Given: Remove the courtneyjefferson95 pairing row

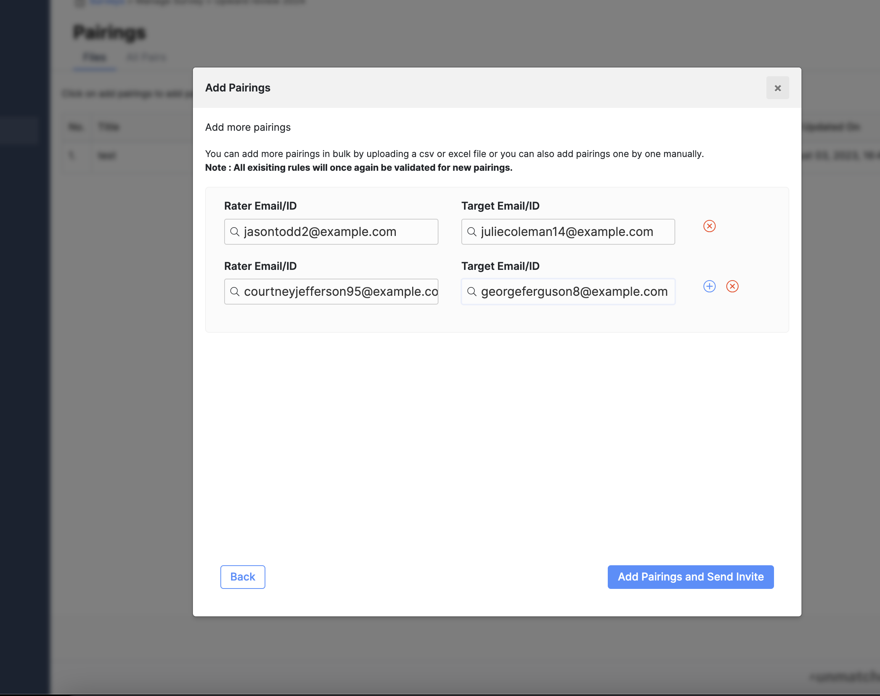Looking at the screenshot, I should coord(732,287).
